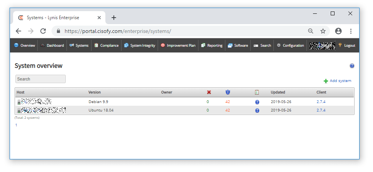Click Logout in the navigation bar

coord(347,46)
